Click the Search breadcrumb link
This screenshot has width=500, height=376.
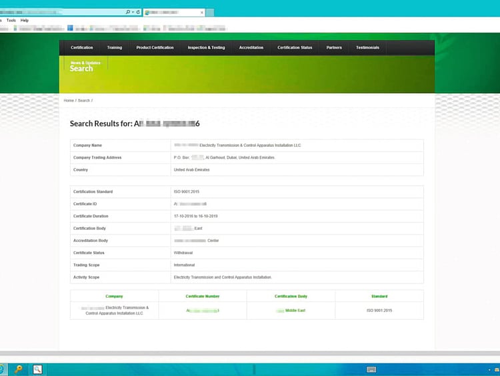83,100
